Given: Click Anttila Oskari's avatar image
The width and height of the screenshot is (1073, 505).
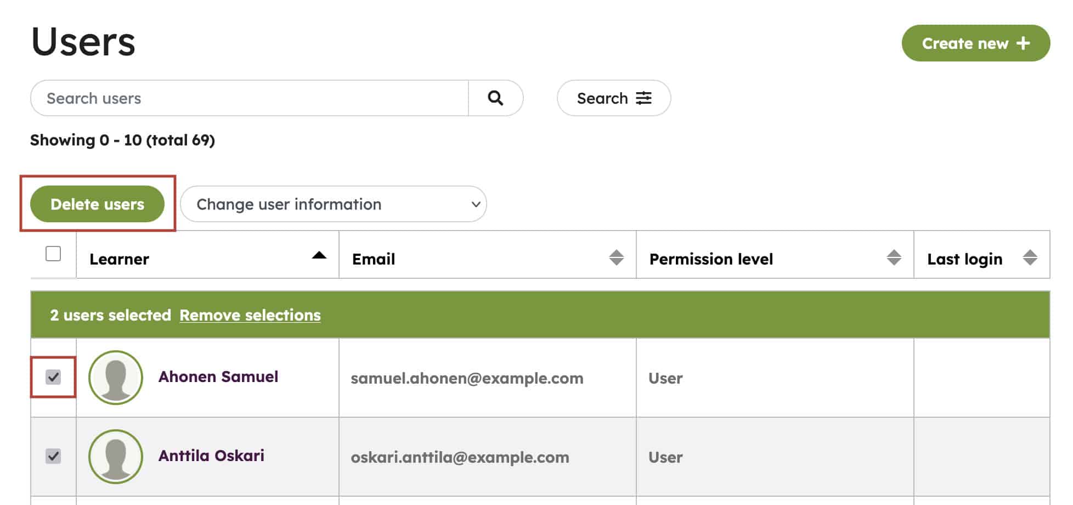Looking at the screenshot, I should (116, 457).
